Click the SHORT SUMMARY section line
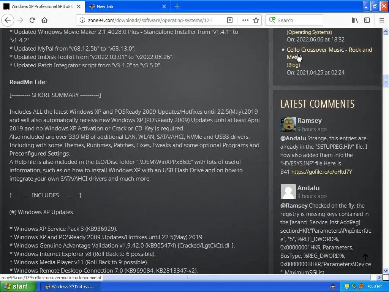Screen dimensions: 389x292 point(55,95)
